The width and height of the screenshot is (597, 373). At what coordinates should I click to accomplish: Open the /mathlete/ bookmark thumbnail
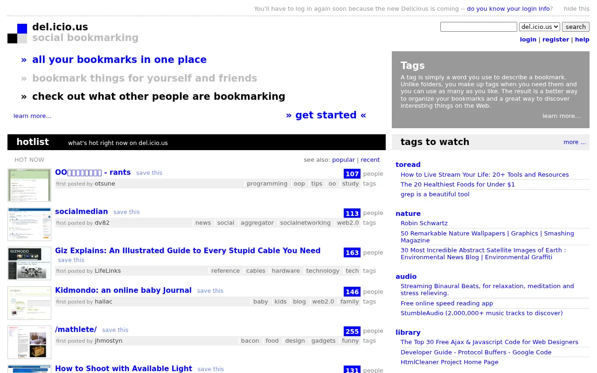tap(29, 342)
